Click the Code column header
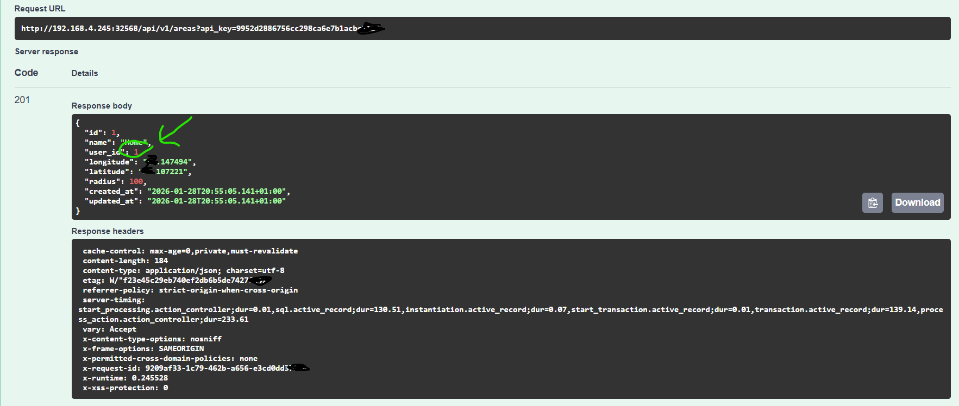Screen dimensions: 959x406 (26, 73)
